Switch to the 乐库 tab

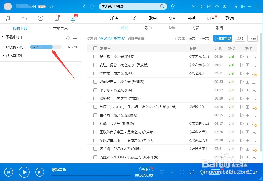click(x=114, y=18)
